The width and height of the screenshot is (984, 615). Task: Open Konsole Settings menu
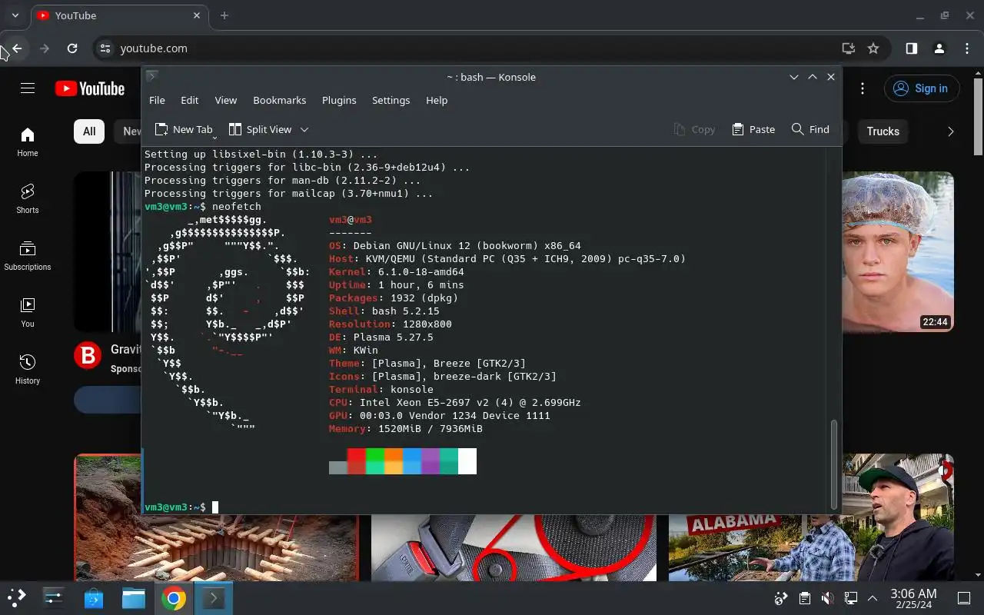(391, 100)
